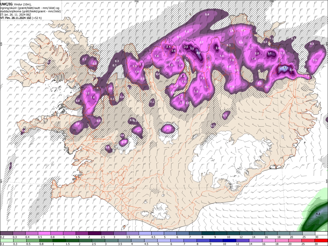Click the 2.0 precipitation value on the map
This screenshot has width=328, height=246.
pyautogui.click(x=257, y=54)
